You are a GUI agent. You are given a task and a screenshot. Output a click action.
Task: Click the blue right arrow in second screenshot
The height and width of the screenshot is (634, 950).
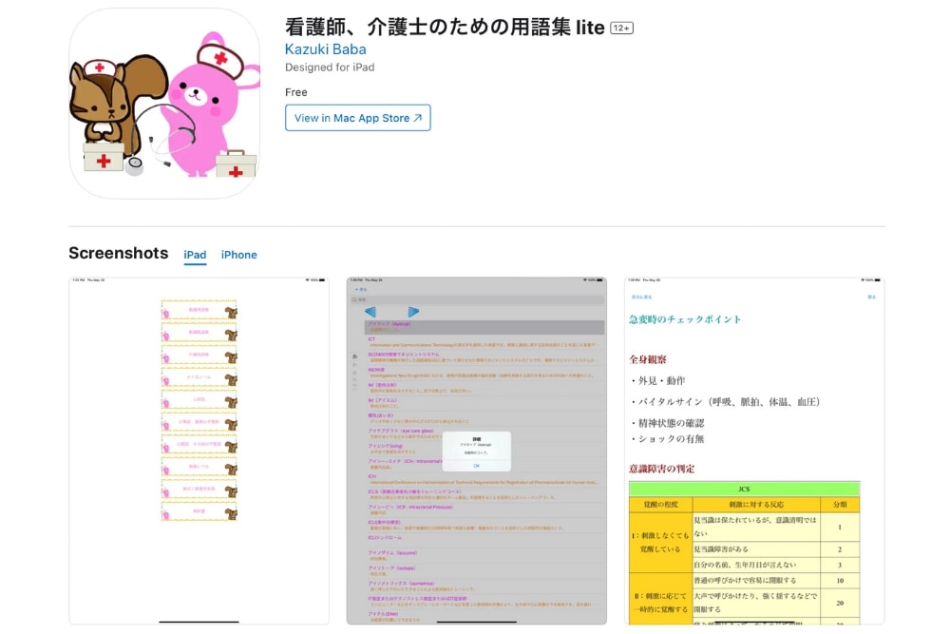tap(413, 312)
